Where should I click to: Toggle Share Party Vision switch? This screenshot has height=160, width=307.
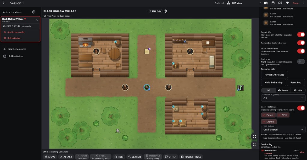[301, 51]
